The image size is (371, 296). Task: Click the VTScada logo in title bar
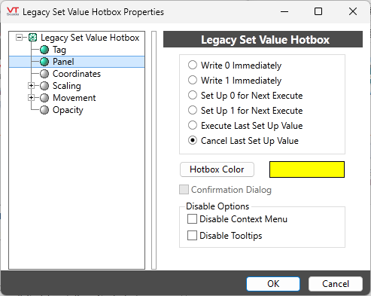tap(13, 11)
